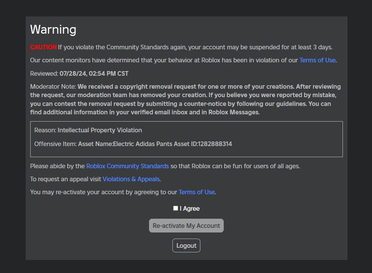Screen dimensions: 372x273
Task: Visit the Violations & Appeals link
Action: click(x=131, y=179)
